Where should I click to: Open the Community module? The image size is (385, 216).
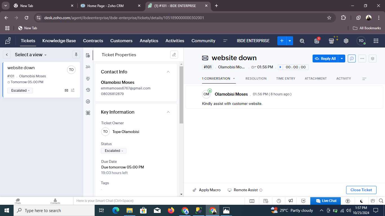pos(203,41)
